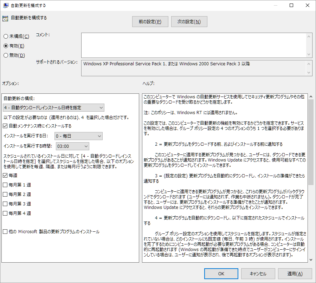Open the 03:00 install time dropdown
This screenshot has height=283, width=316.
(x=73, y=146)
